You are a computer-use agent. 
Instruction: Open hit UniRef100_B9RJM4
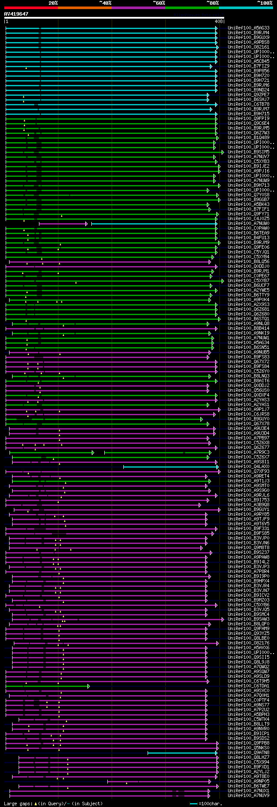(248, 33)
